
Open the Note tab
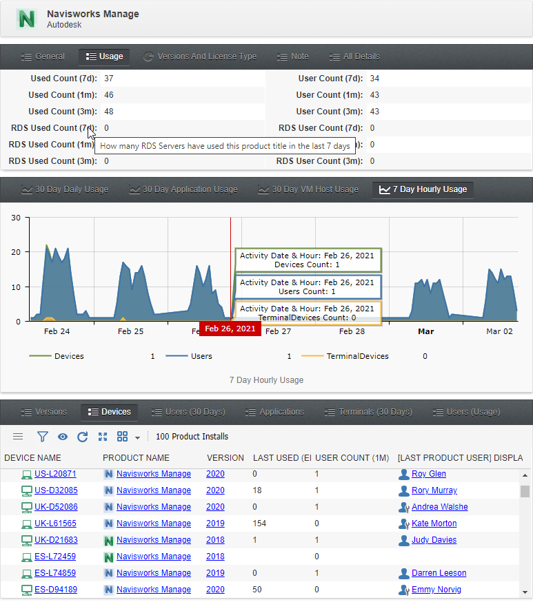coord(293,56)
